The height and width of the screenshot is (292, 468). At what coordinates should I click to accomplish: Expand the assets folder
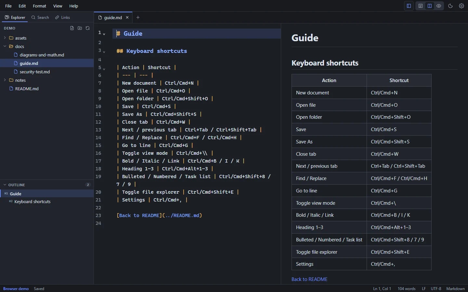point(5,38)
